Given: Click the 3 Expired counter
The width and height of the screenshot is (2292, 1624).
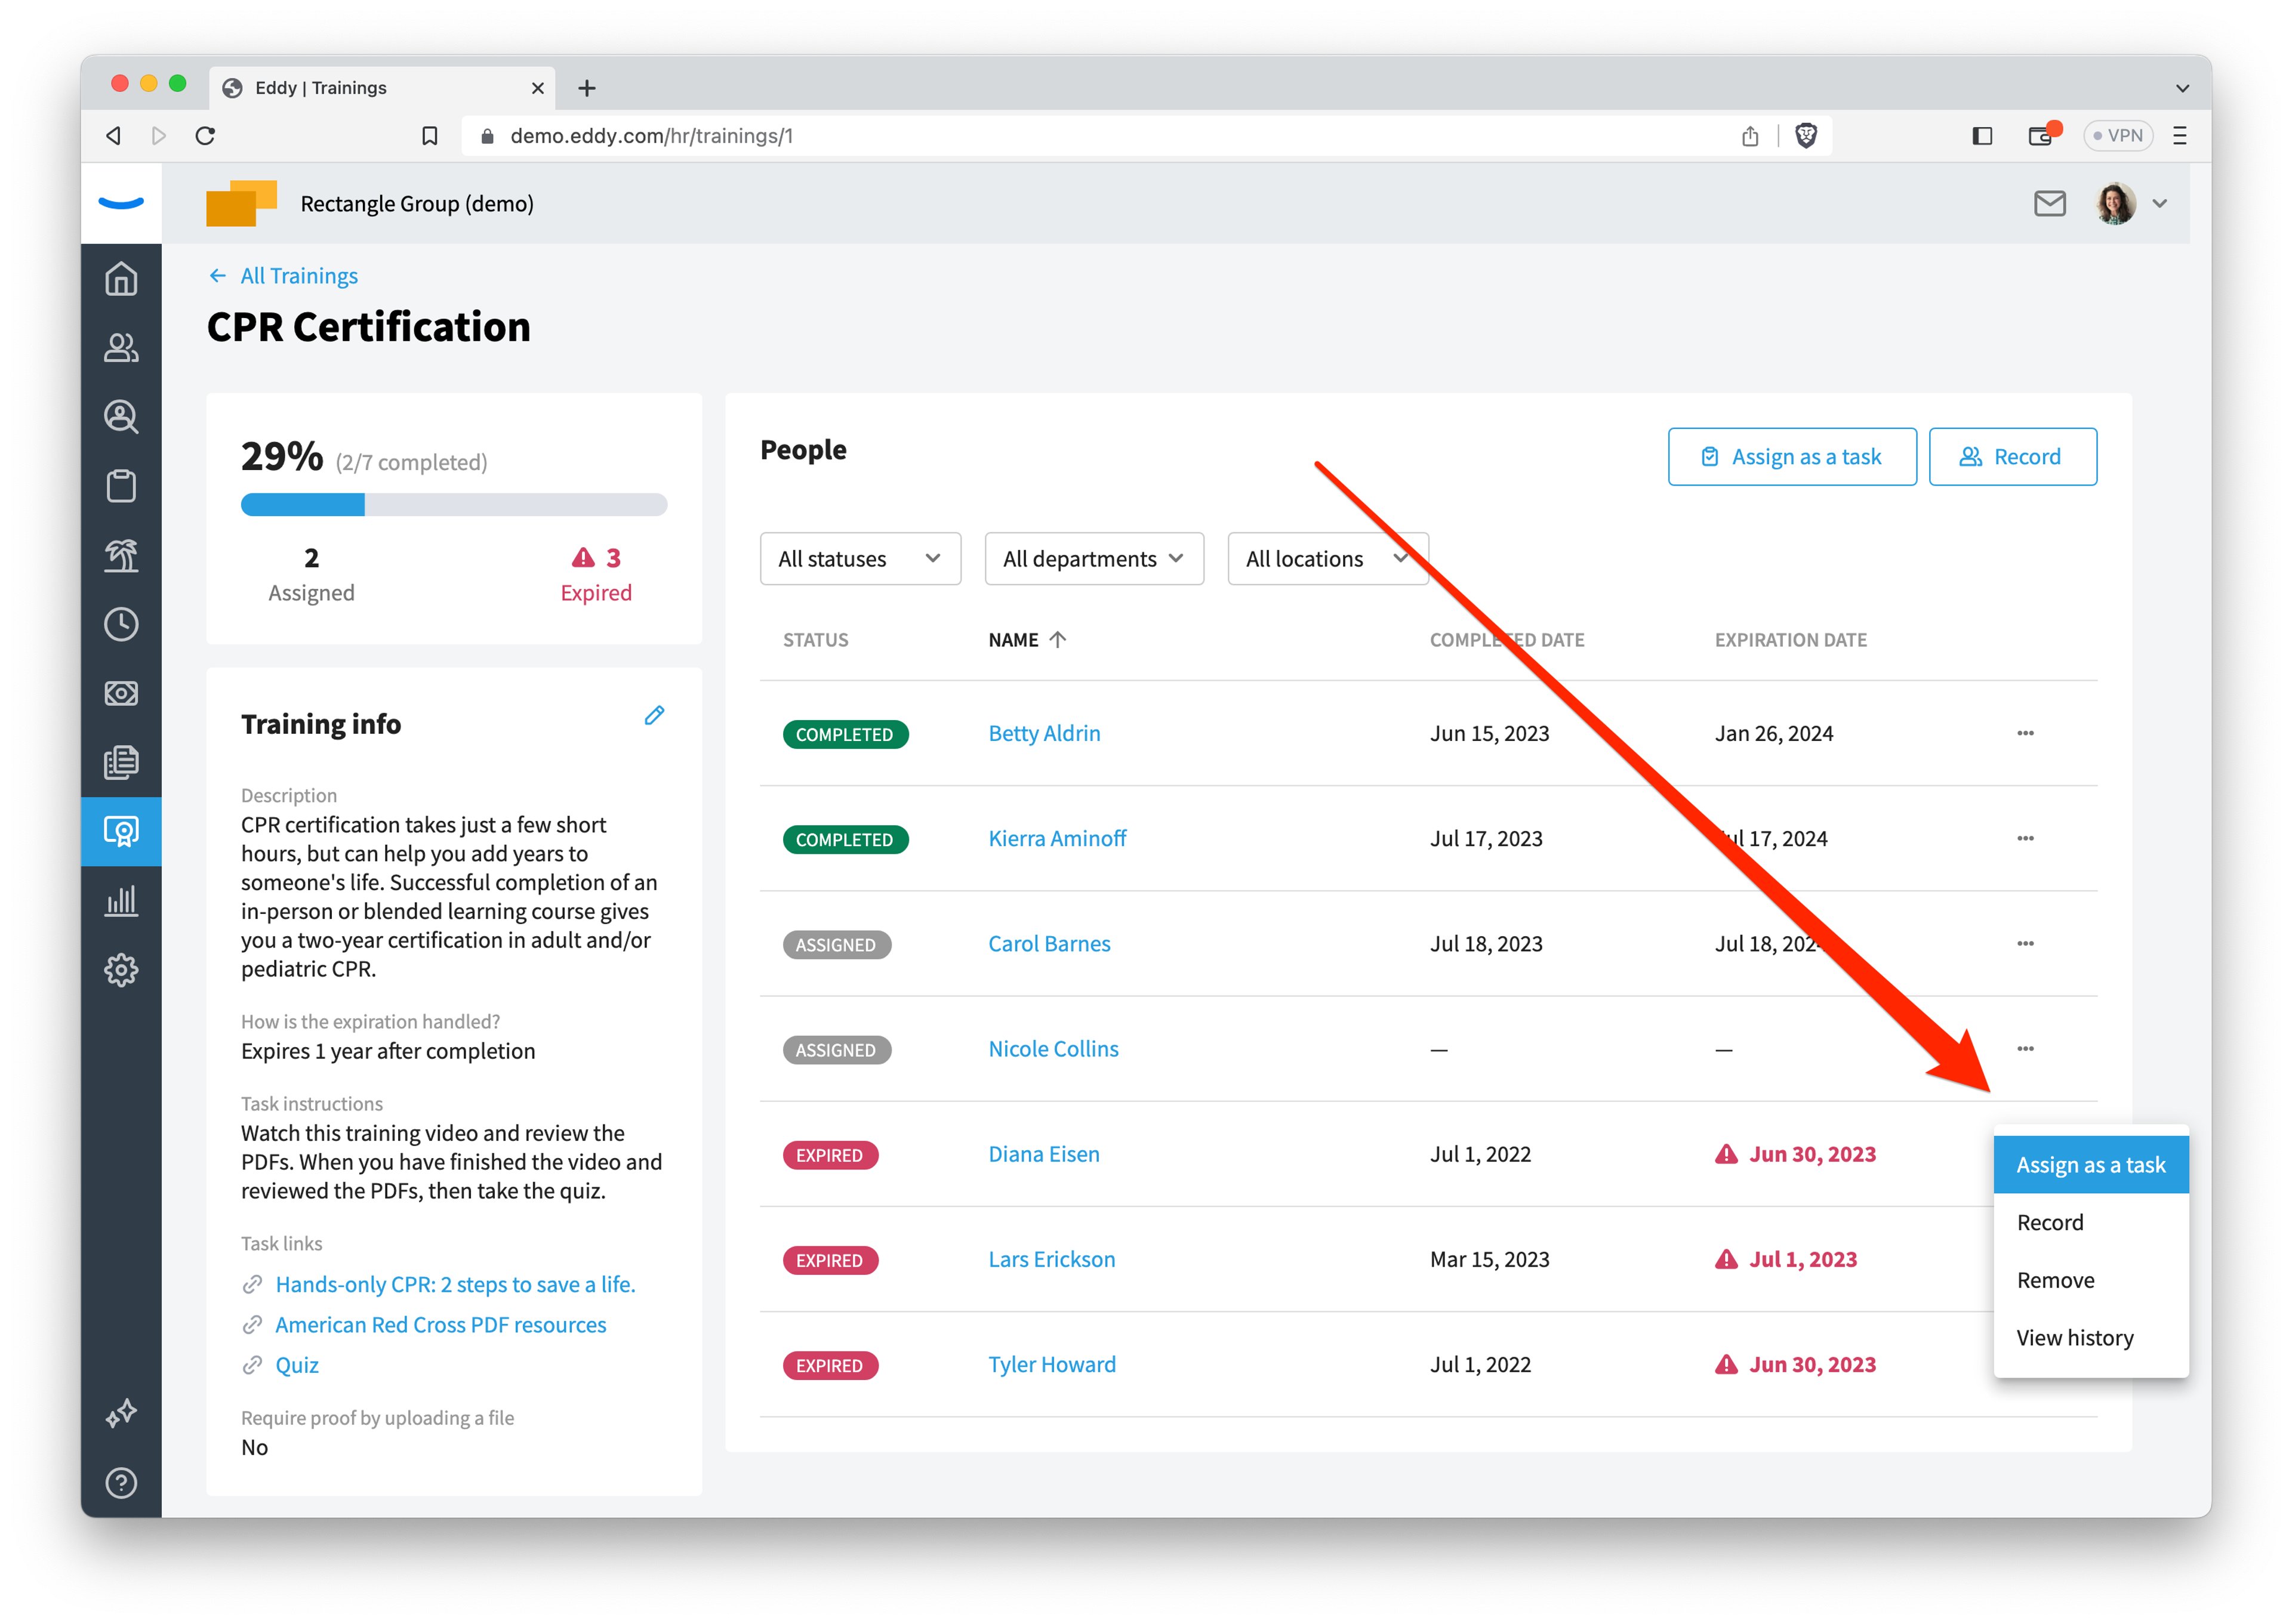Looking at the screenshot, I should 595,574.
